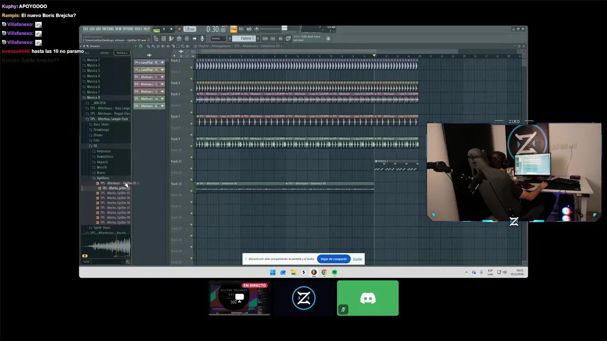
Task: Select the MUSICA 2 browser tab
Action: [122, 53]
